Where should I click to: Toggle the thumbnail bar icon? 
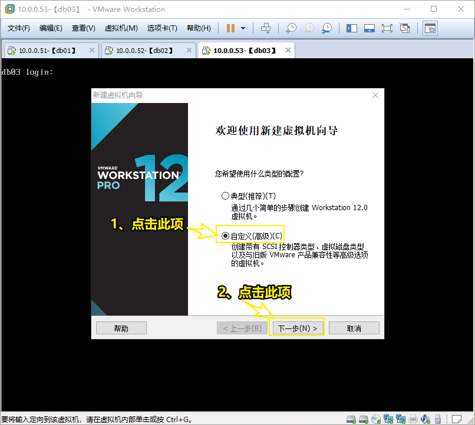click(370, 28)
